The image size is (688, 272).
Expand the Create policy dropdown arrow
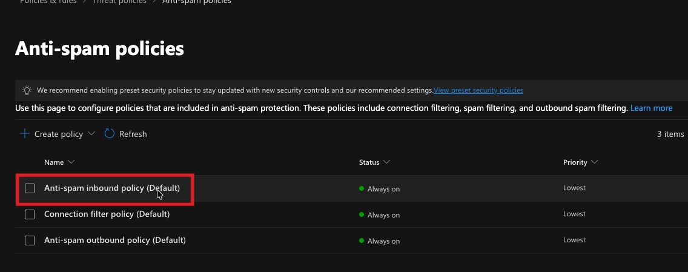tap(91, 134)
